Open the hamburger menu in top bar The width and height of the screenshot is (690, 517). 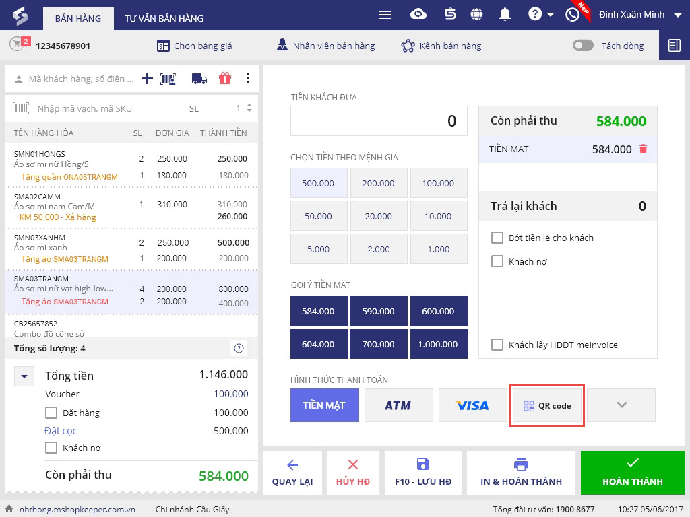[x=385, y=15]
